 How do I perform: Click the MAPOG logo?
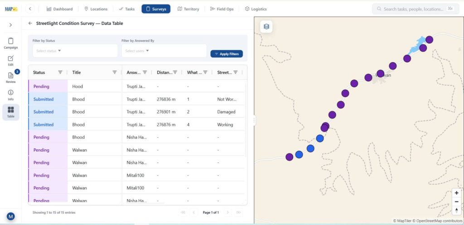pos(11,9)
